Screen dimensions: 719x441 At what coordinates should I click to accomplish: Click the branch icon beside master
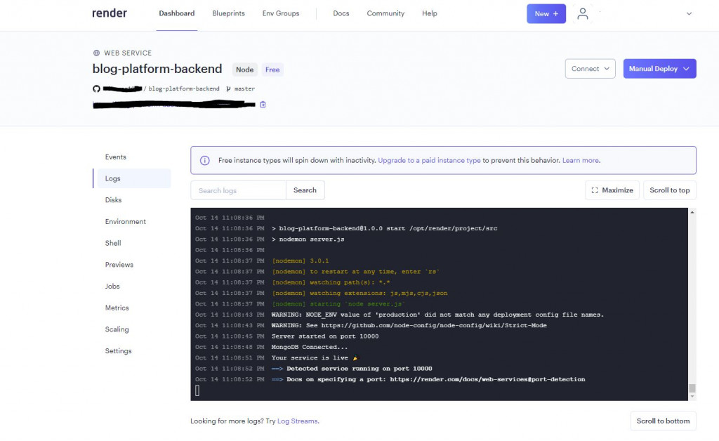tap(228, 88)
